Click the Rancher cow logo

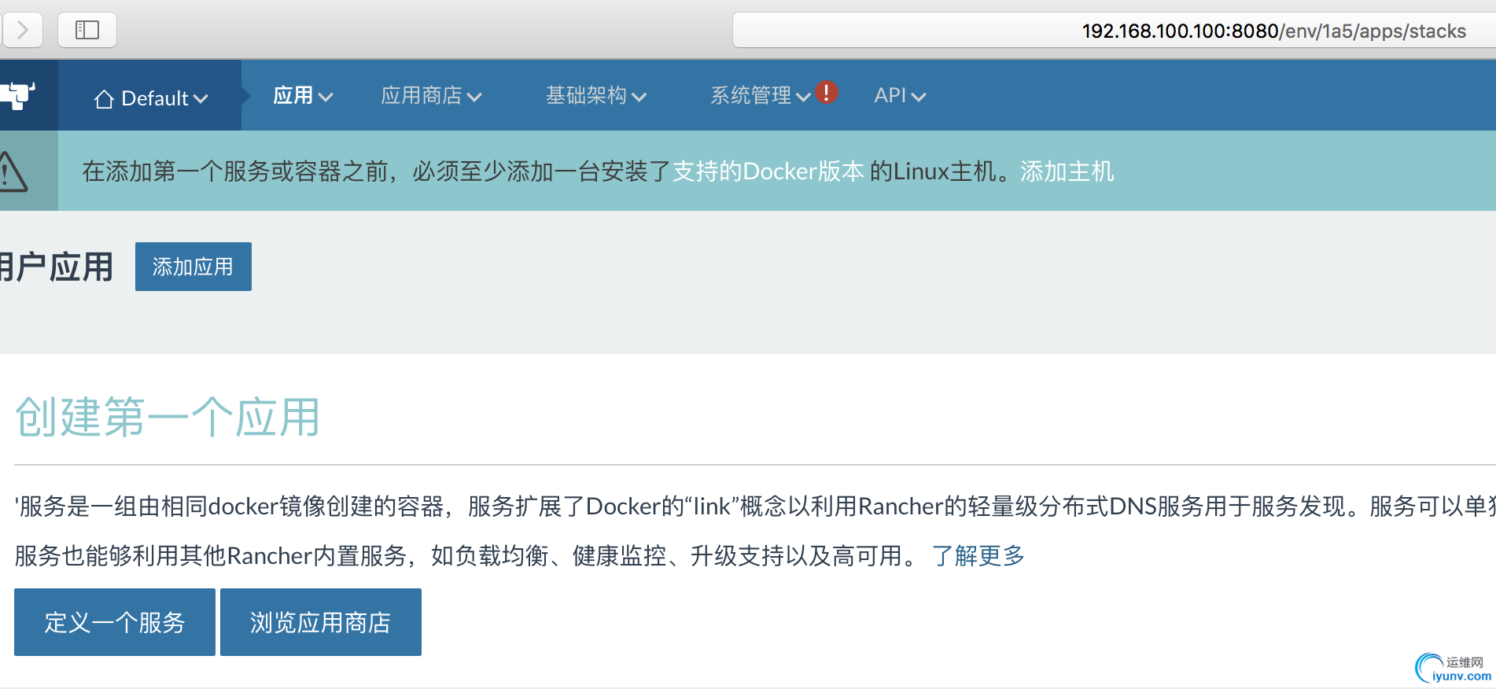pyautogui.click(x=17, y=95)
